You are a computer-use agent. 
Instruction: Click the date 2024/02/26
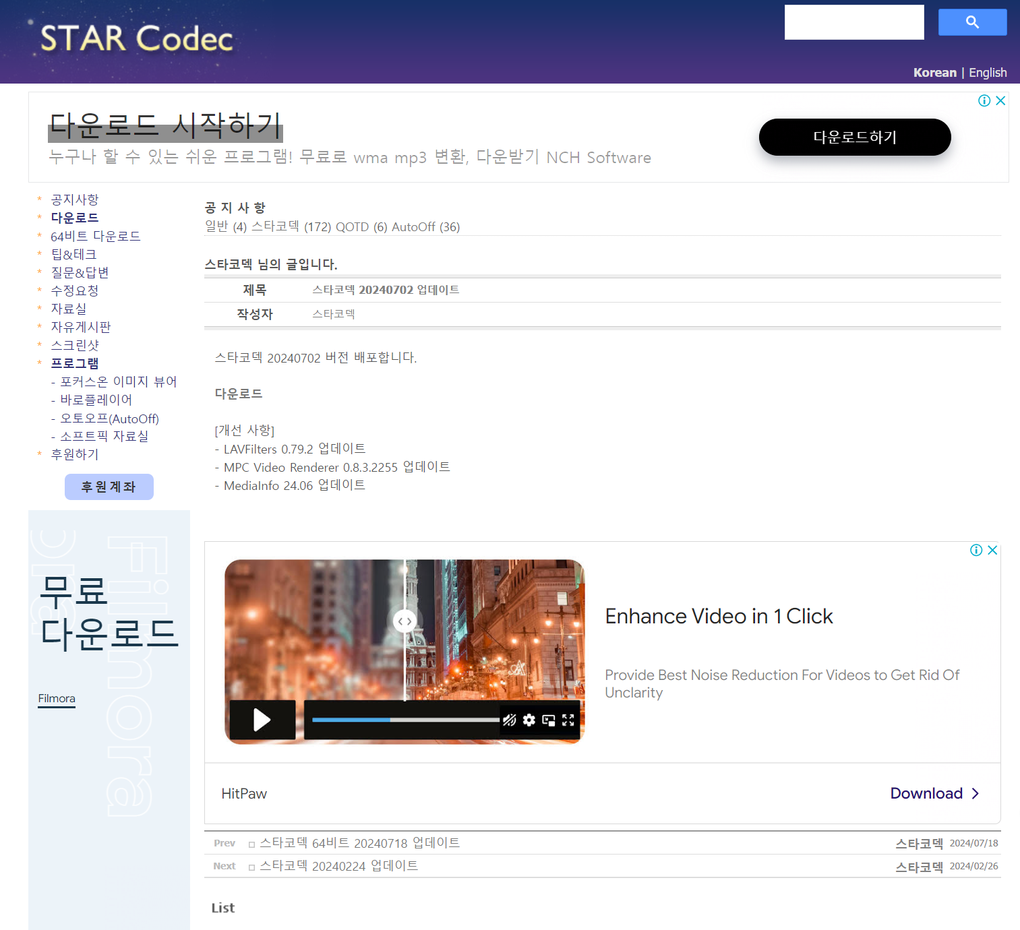[973, 866]
